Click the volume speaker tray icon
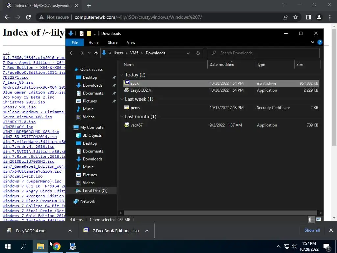The image size is (337, 253). (294, 246)
